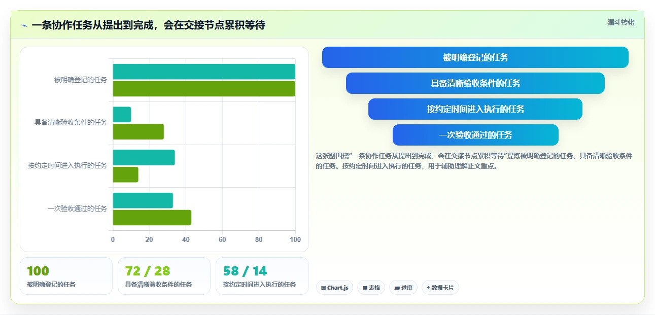Click the chart axis label 被明确登记的任务
Screen dimensions: 655x315
pyautogui.click(x=81, y=80)
